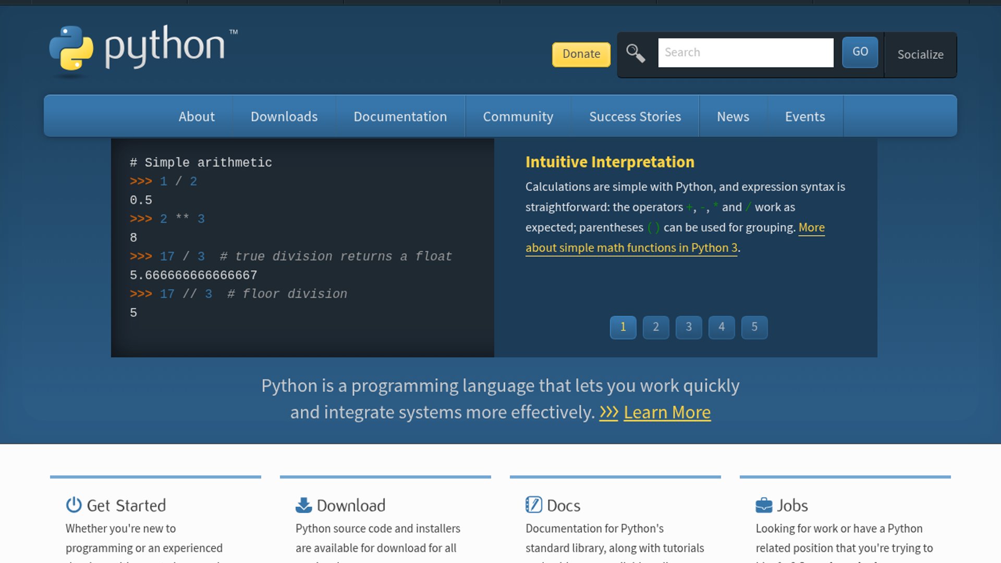
Task: Focus the Search input field
Action: 746,53
